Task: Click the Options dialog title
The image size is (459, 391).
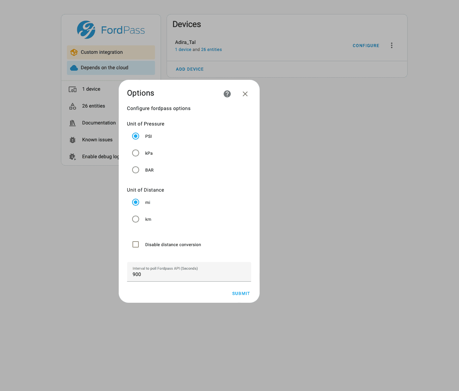Action: (141, 93)
